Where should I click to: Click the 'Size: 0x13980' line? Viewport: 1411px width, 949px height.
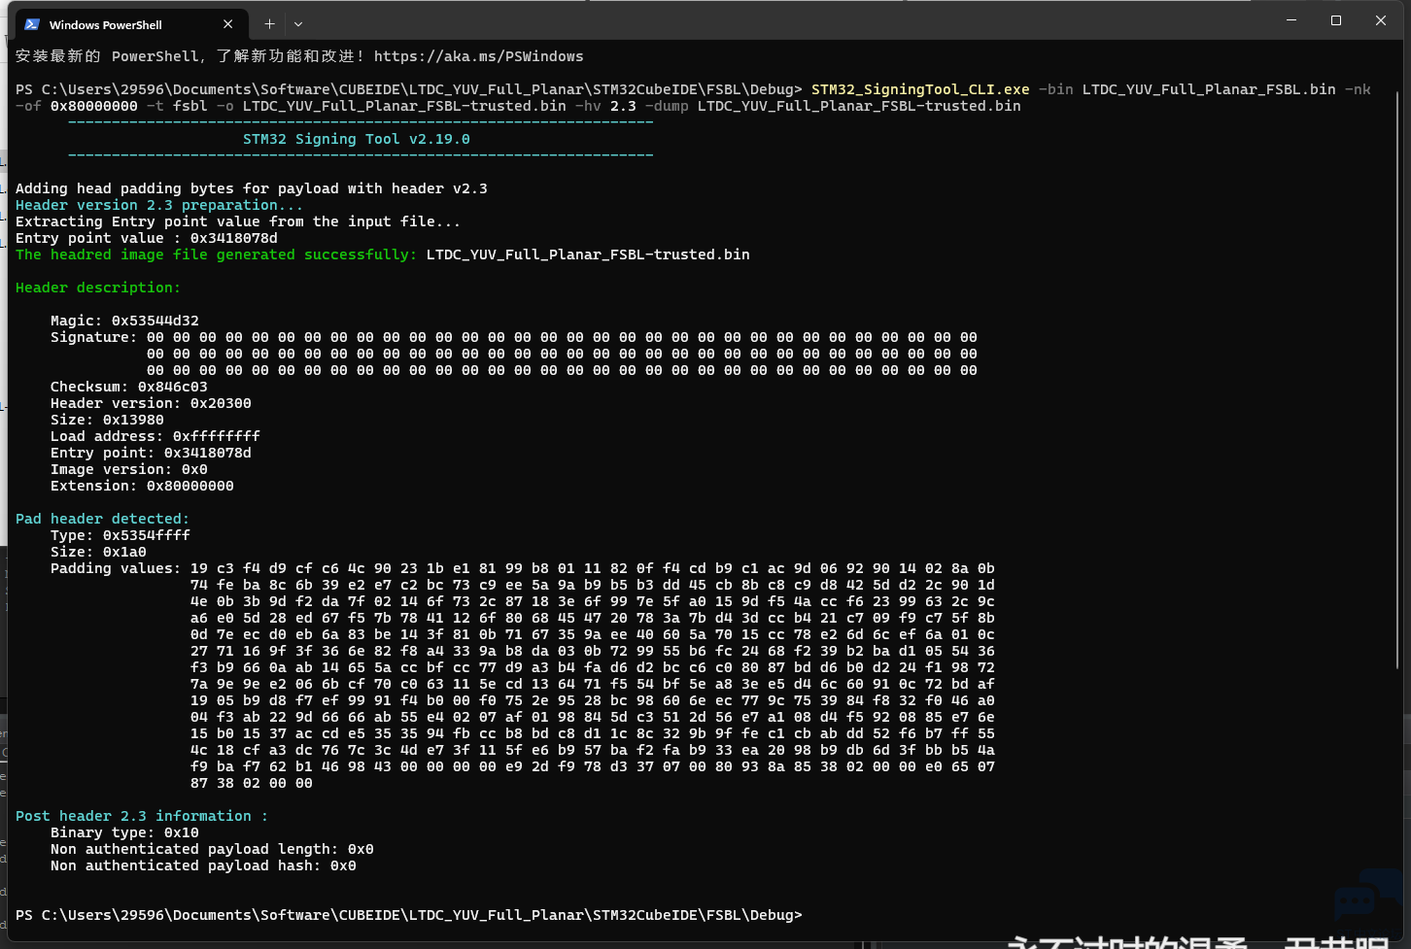pyautogui.click(x=107, y=420)
